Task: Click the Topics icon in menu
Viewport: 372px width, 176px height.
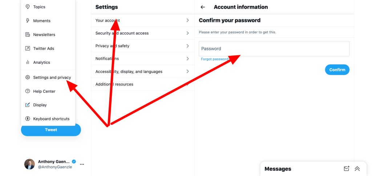Action: 28,7
